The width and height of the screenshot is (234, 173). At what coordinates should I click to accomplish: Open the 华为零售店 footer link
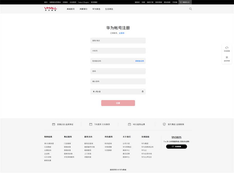tap(127, 147)
